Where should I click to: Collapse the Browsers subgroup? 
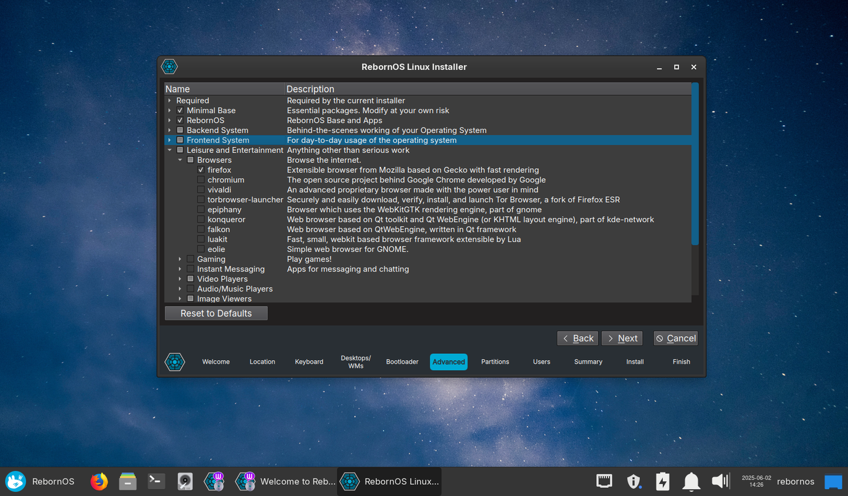tap(180, 160)
